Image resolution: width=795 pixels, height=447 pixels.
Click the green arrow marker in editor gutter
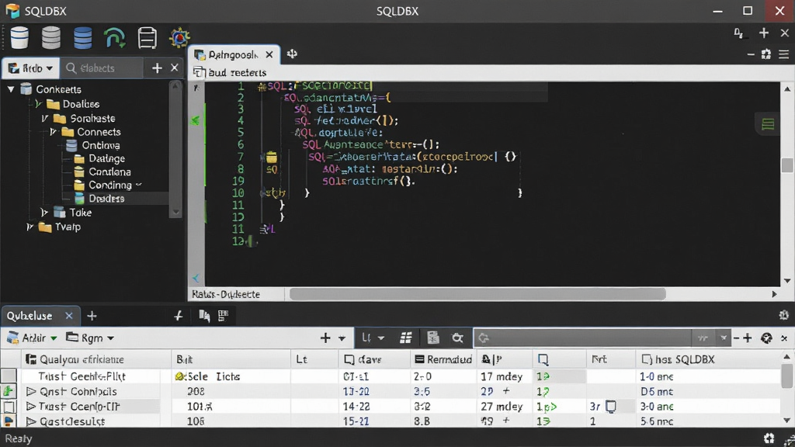coord(196,120)
